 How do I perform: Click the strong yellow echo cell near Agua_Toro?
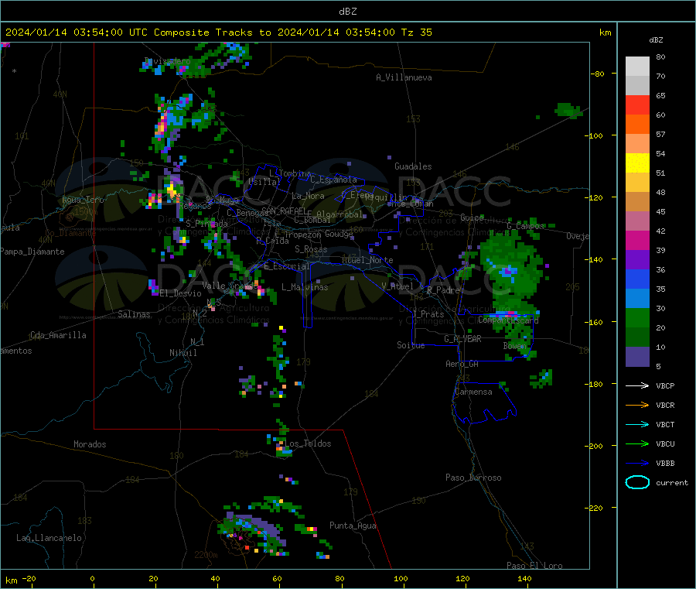[172, 190]
